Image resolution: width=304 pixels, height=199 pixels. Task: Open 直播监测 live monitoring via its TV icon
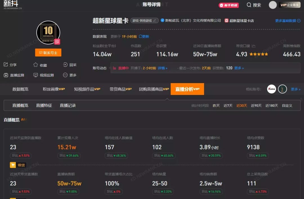point(6,75)
